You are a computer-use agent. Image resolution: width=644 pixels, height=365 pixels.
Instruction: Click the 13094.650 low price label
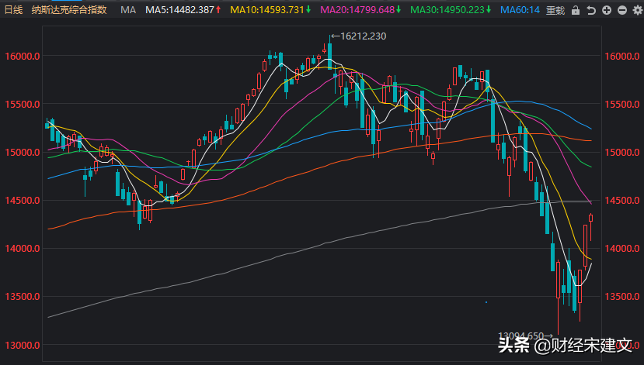[x=520, y=336]
